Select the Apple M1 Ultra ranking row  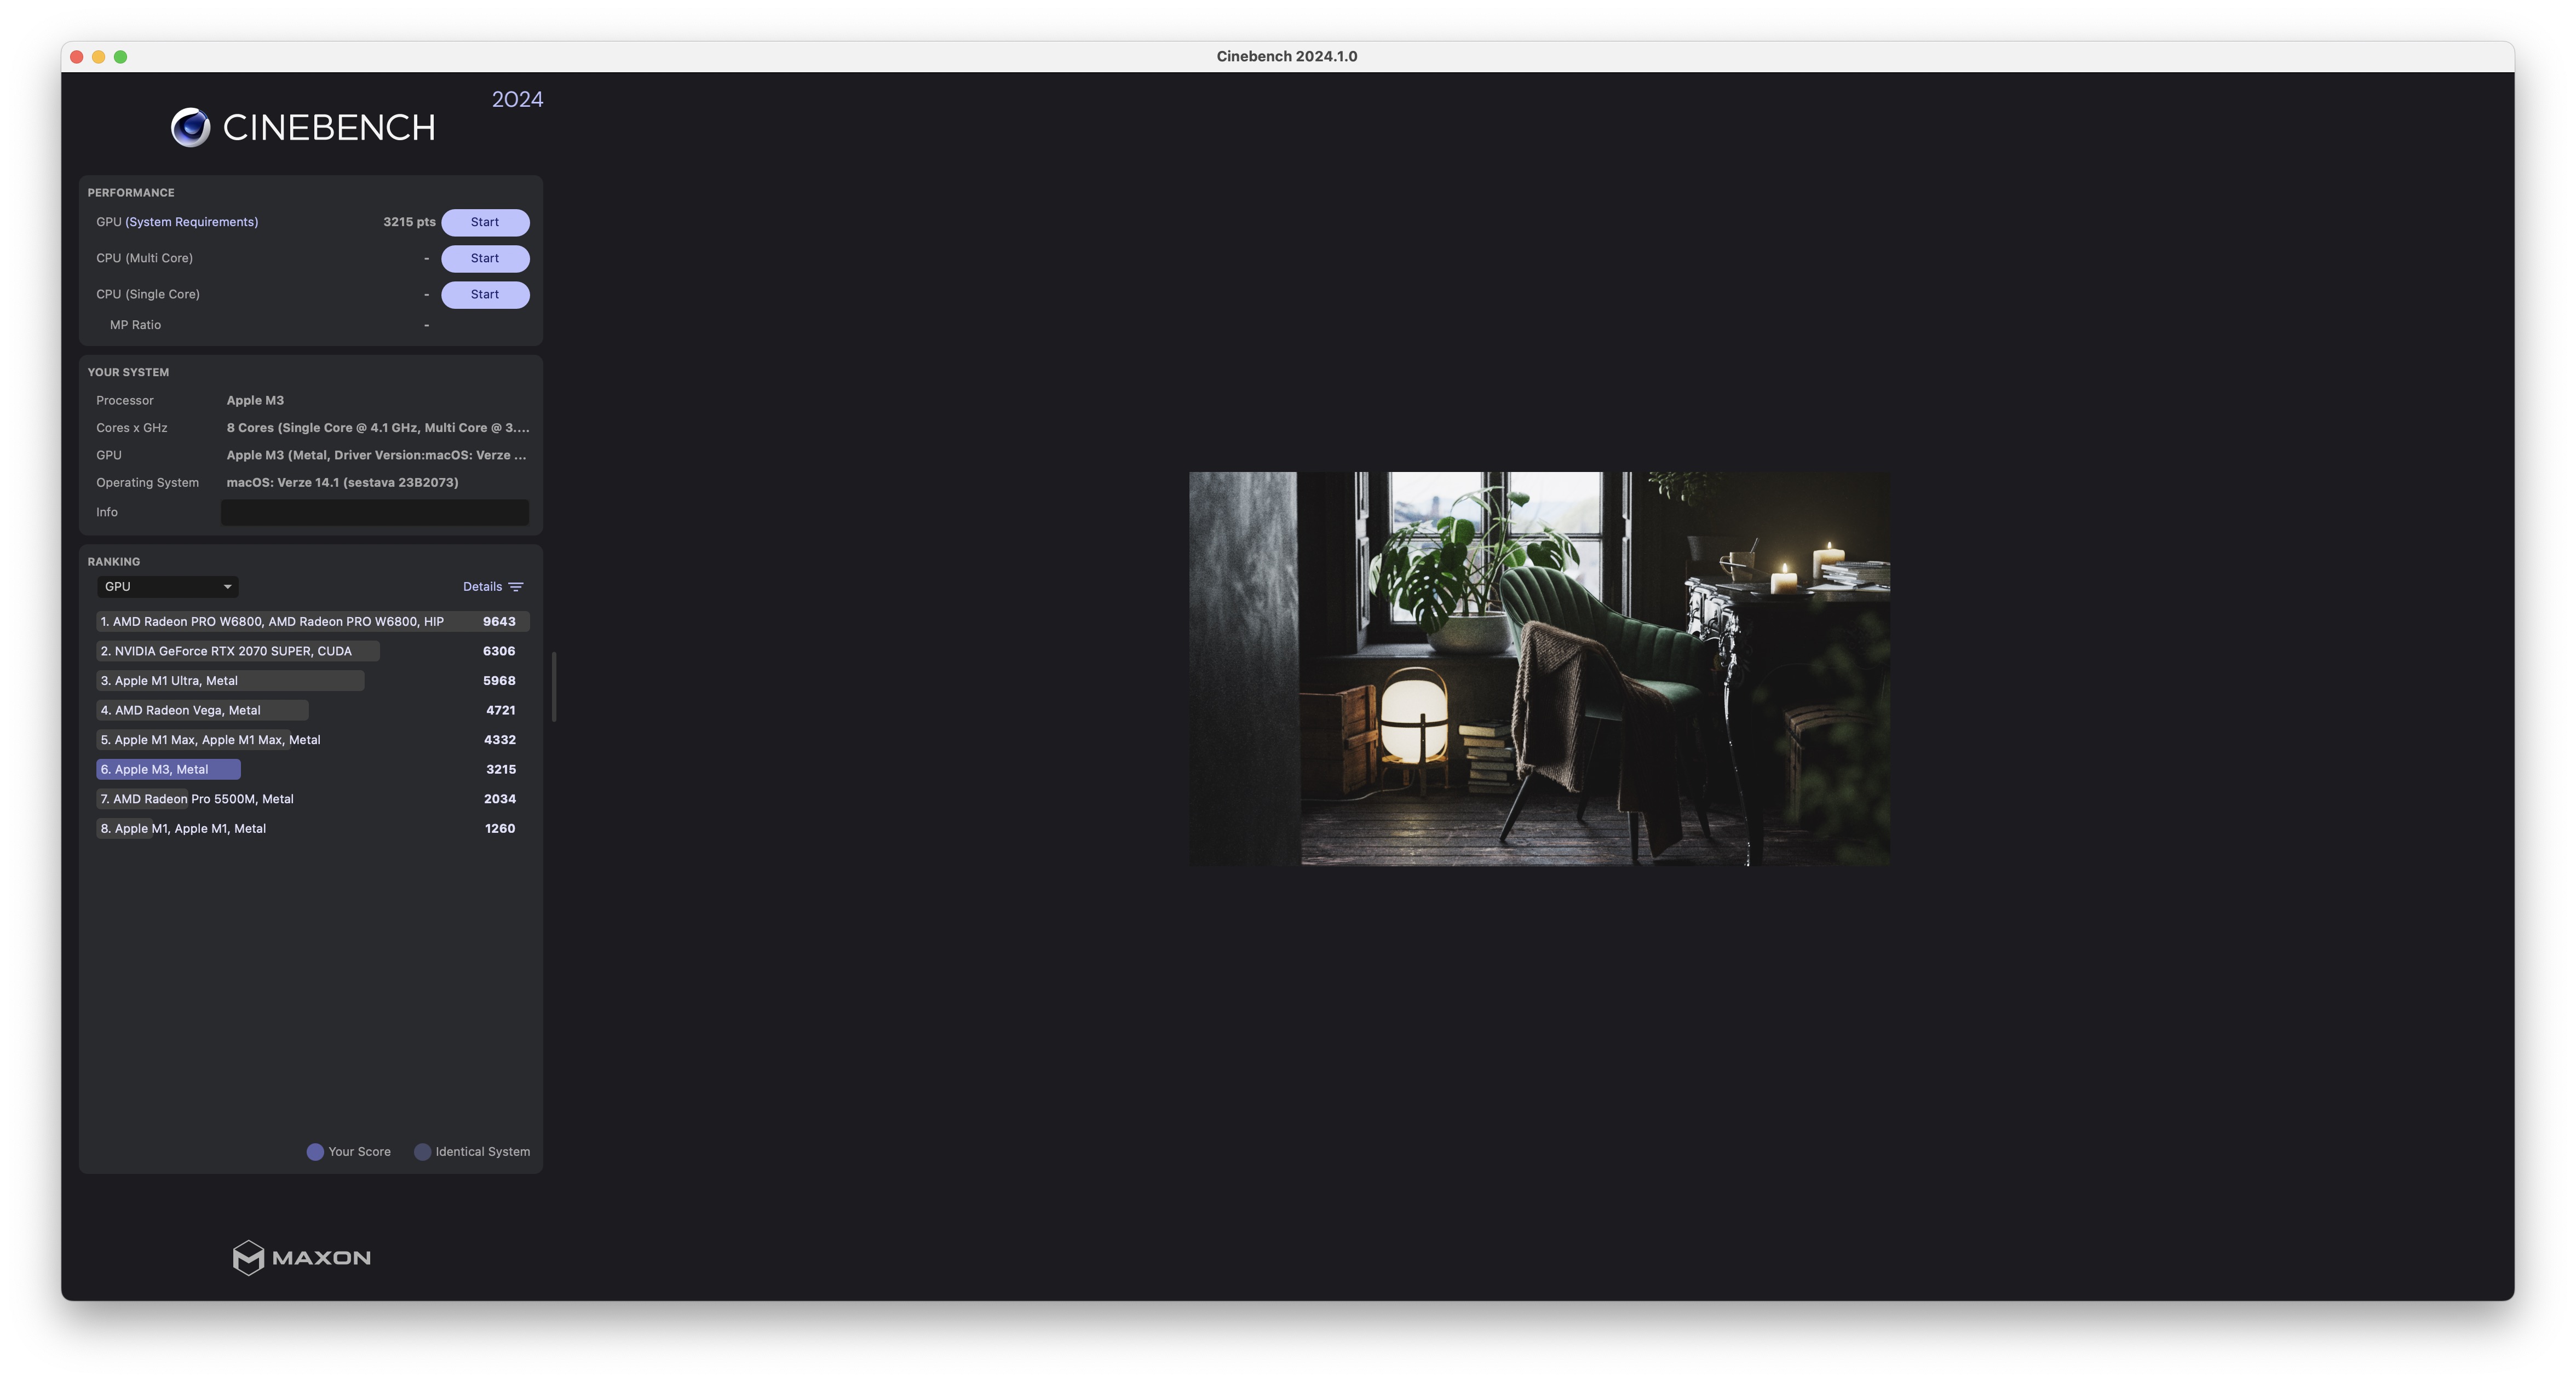tap(176, 681)
